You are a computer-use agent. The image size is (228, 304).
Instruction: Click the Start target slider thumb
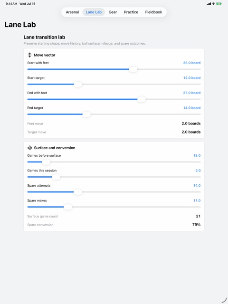(x=78, y=85)
